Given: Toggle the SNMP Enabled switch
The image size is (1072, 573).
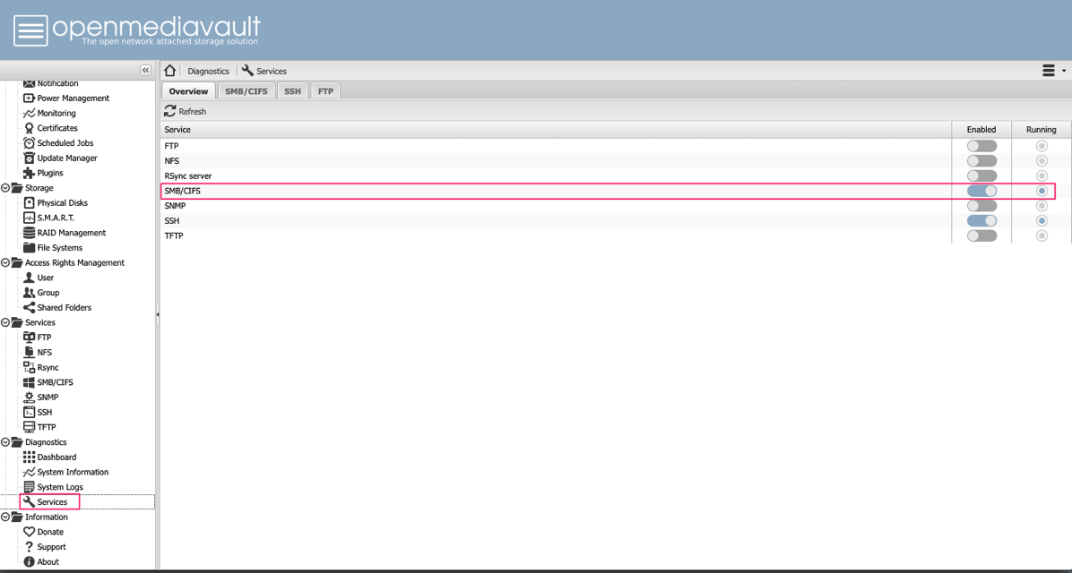Looking at the screenshot, I should pos(981,206).
